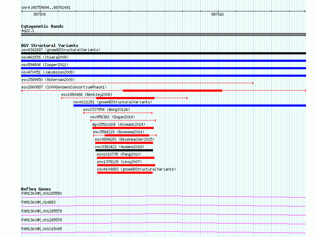Select the magenta NM_014883 transcript line
The image size is (316, 237).
pyautogui.click(x=163, y=205)
